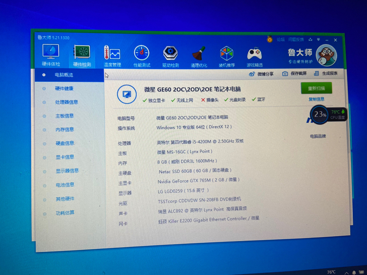This screenshot has height=275, width=367.
Task: Click the 微博分享 text button
Action: pos(265,74)
